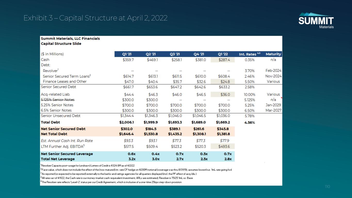This screenshot has width=352, height=198.
Task: Click the Revolver Capacity footnote 1 text
Action: click(88, 166)
